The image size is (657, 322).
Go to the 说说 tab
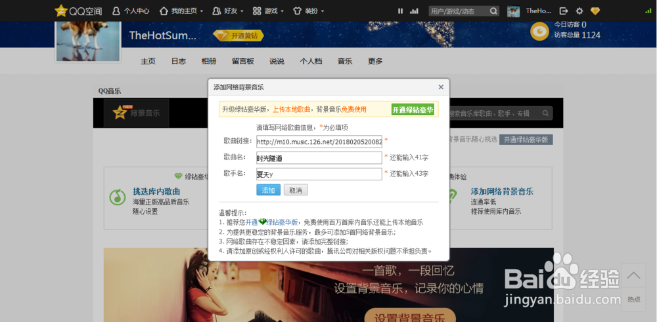point(277,62)
